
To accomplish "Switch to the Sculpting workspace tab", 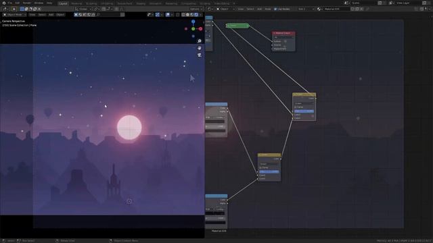I will click(x=91, y=3).
